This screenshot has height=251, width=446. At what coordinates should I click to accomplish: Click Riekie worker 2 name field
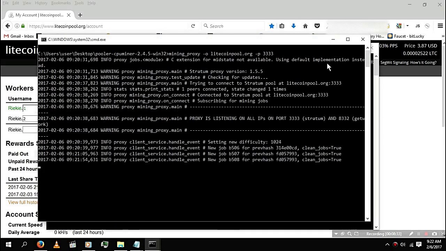click(x=30, y=119)
